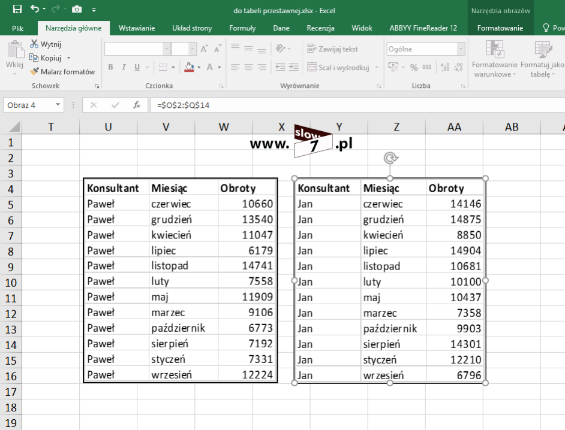Apply the font color A

tap(210, 67)
